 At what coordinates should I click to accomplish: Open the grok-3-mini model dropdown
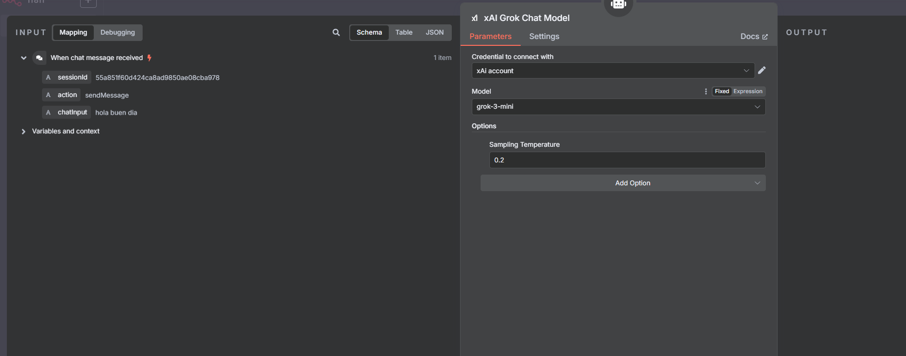click(x=618, y=107)
